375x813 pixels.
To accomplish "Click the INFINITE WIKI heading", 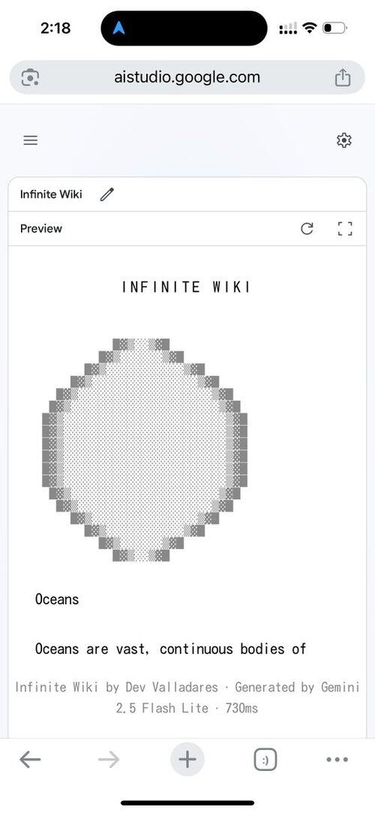I will (x=187, y=287).
